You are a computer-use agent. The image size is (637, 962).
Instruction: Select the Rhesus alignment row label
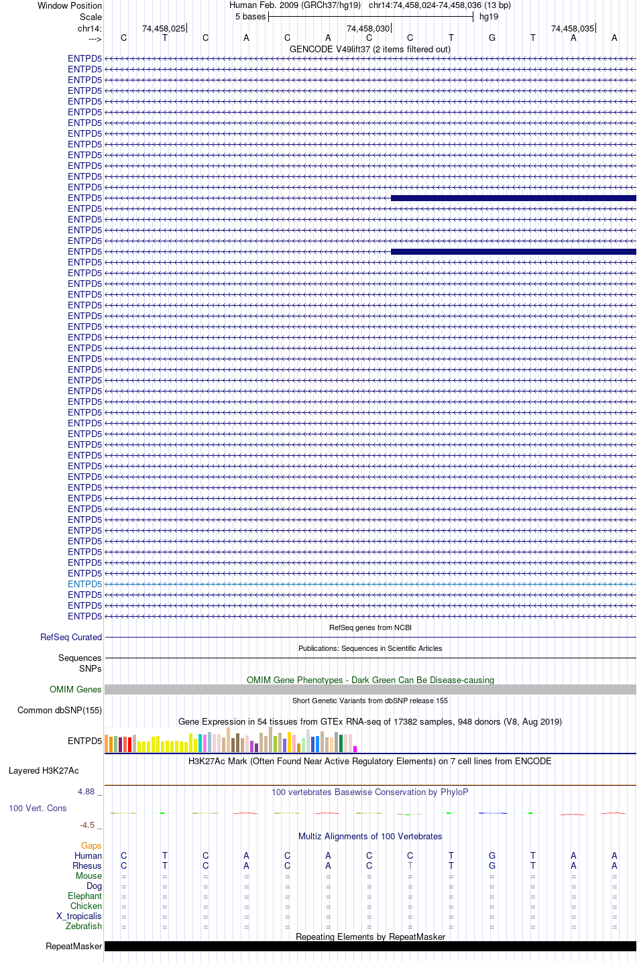click(87, 865)
